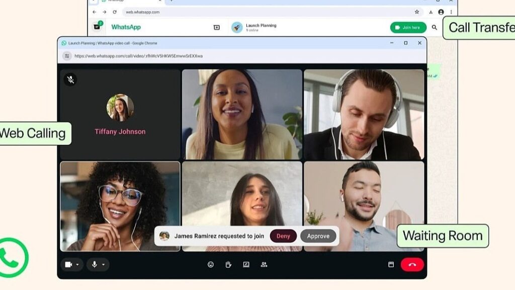Viewport: 515px width, 290px height.
Task: Deny James Ramirez's join request
Action: (x=283, y=236)
